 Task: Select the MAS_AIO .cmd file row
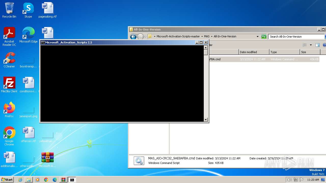coord(264,59)
